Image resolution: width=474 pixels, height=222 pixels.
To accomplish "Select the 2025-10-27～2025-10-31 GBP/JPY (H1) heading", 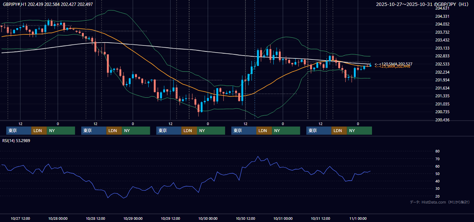I will [422, 4].
